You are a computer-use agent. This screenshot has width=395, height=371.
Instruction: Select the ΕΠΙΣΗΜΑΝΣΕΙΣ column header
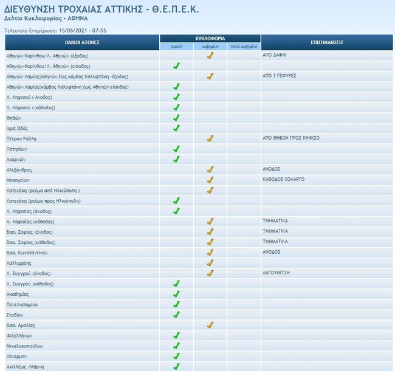pyautogui.click(x=328, y=42)
